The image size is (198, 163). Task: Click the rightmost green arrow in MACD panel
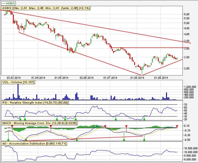[x=144, y=140]
